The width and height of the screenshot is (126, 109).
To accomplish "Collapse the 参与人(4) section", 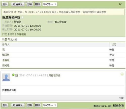I will pos(3,39).
